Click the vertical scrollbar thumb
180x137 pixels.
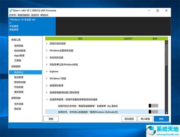click(x=166, y=55)
